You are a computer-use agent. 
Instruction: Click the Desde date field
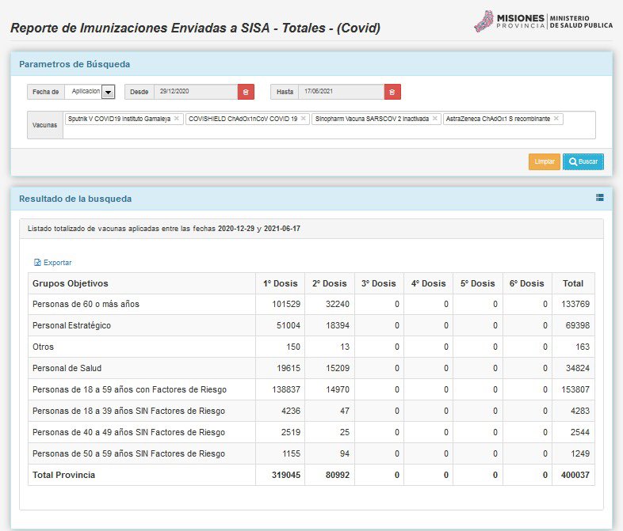[195, 92]
